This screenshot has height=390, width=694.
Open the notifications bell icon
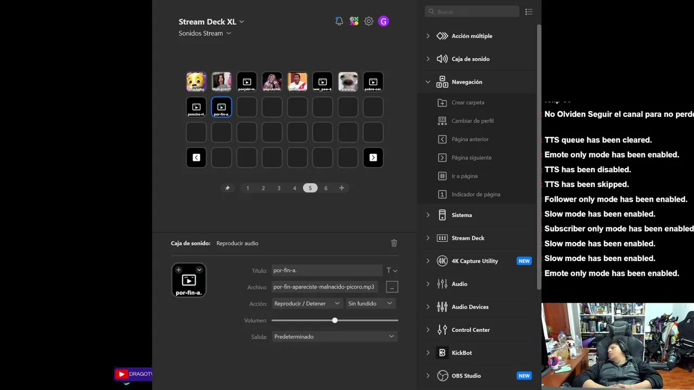[x=339, y=21]
